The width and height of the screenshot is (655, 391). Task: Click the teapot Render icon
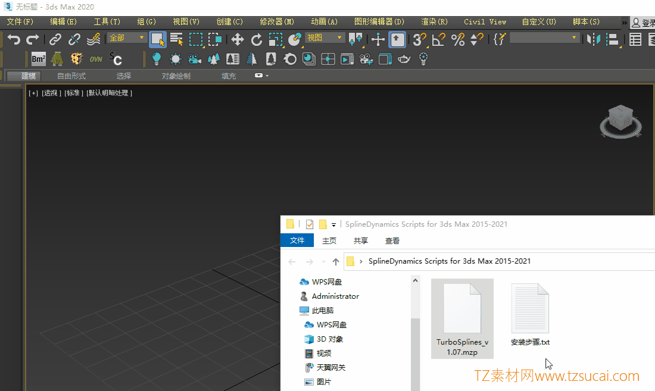pyautogui.click(x=404, y=60)
